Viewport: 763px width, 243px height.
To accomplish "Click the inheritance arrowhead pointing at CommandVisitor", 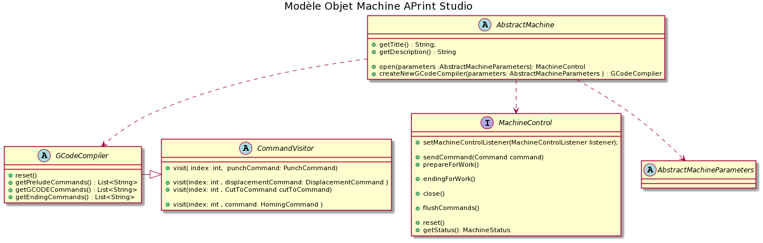I will click(x=155, y=175).
